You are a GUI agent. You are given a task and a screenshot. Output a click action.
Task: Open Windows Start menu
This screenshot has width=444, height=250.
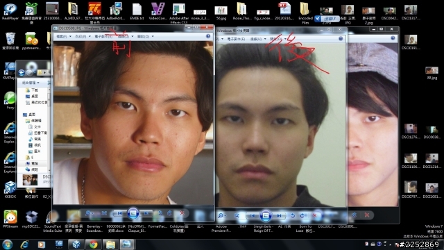8,244
